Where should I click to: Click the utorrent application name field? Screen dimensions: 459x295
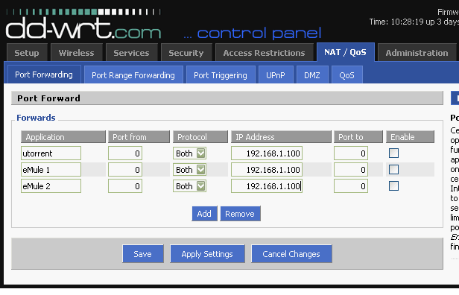click(x=51, y=153)
